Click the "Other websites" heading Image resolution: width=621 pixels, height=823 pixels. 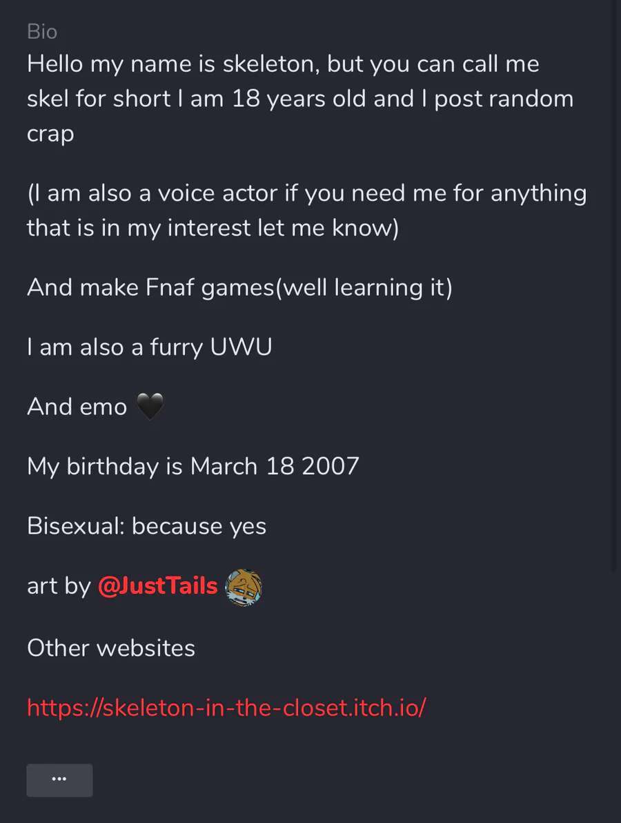(x=110, y=648)
